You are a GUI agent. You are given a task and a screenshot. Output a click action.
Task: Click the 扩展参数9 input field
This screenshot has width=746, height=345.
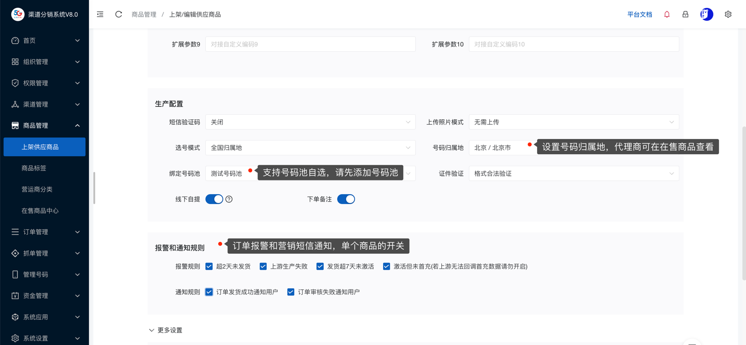pyautogui.click(x=310, y=44)
